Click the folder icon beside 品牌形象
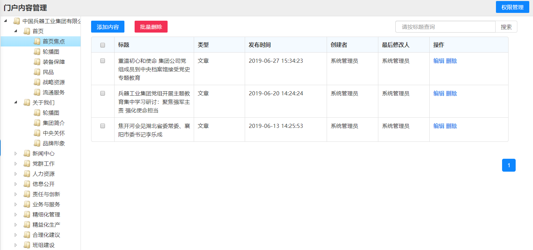 pos(37,143)
